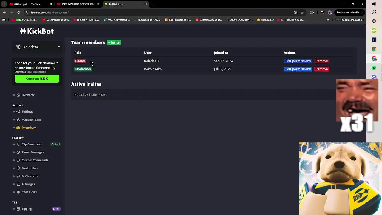Open the media control playlist icon
Screen dimensions: 382x215
tap(323, 13)
